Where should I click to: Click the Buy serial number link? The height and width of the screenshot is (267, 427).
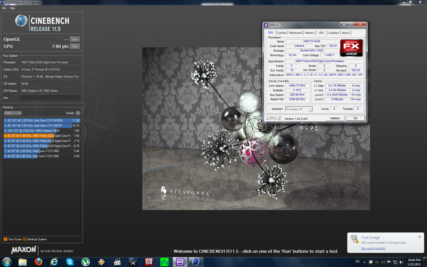(x=373, y=248)
